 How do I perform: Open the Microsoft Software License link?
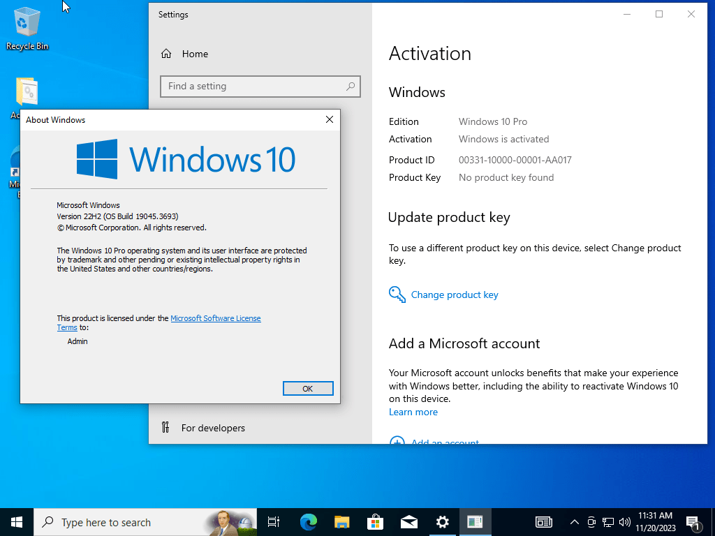coord(216,318)
